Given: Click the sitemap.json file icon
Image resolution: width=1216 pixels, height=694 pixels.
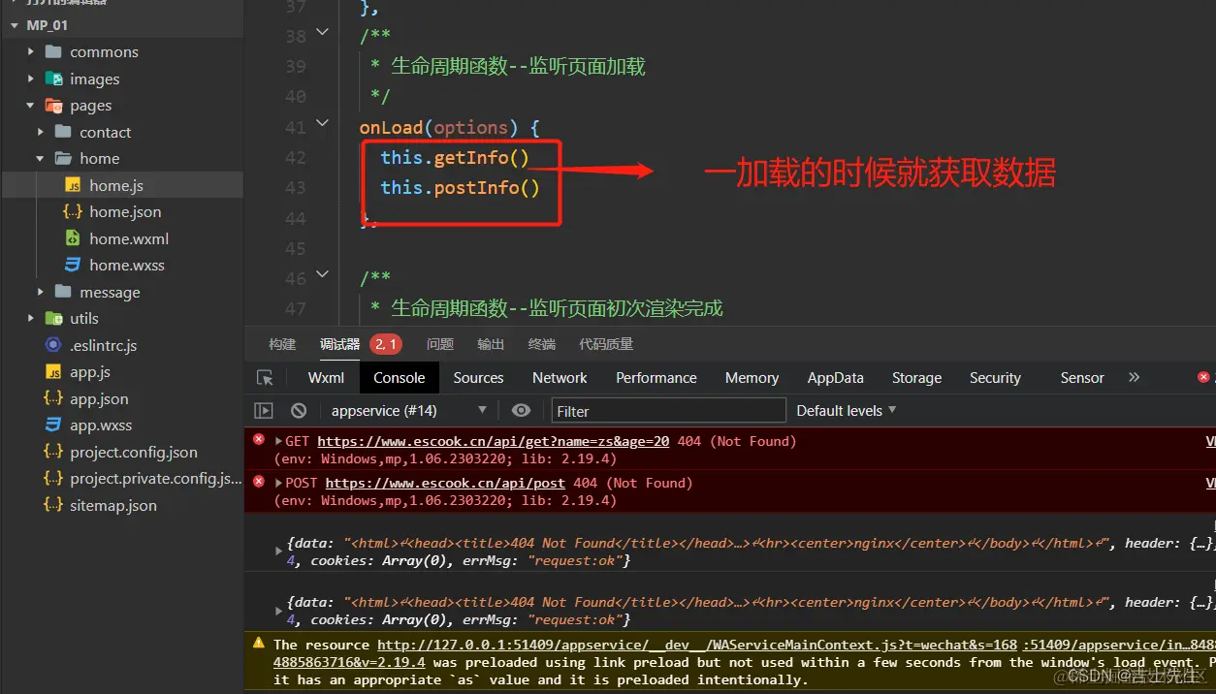Looking at the screenshot, I should pyautogui.click(x=53, y=505).
